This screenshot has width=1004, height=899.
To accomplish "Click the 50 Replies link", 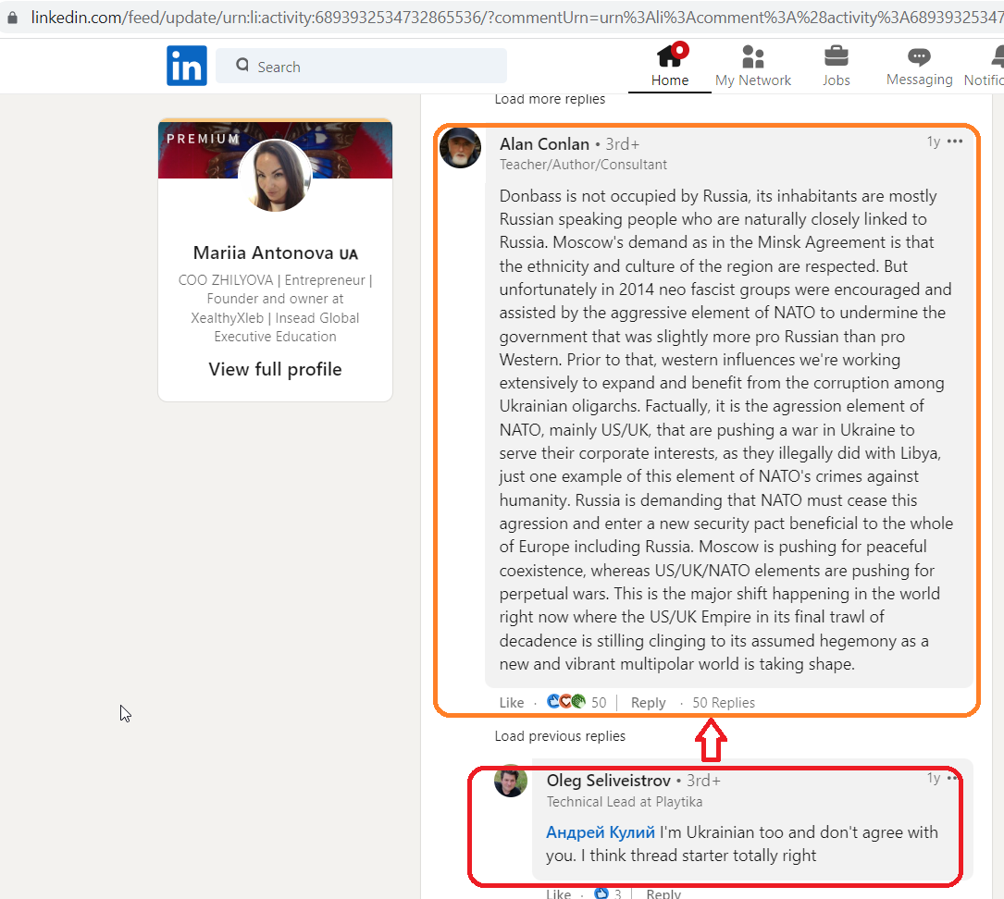I will [724, 703].
